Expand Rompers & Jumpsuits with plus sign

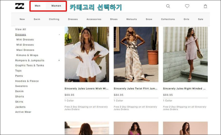(59, 60)
